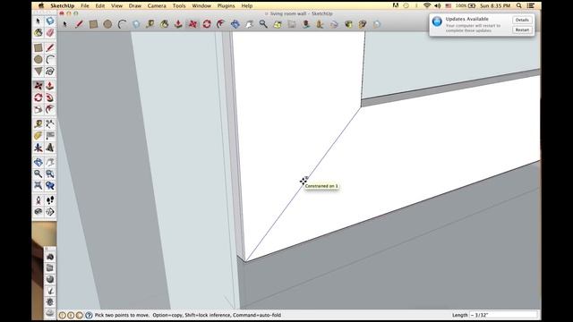
Task: Open the Wi-Fi status menu
Action: click(427, 6)
